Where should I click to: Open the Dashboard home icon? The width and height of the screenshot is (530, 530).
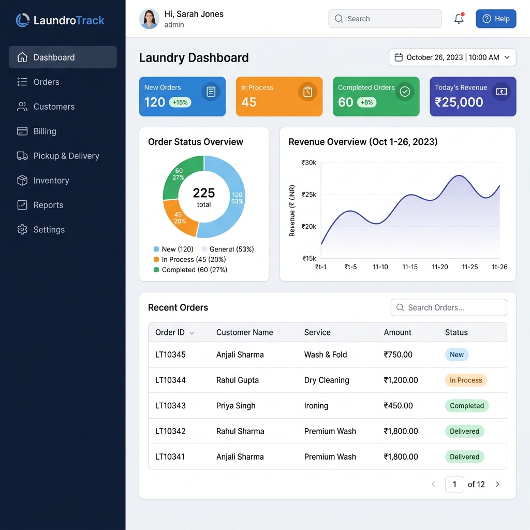click(22, 57)
